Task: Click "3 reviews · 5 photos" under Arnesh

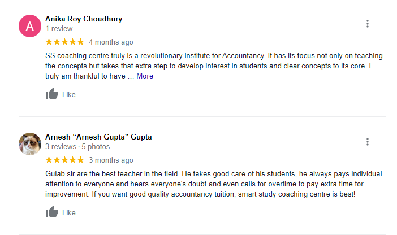Action: [77, 146]
